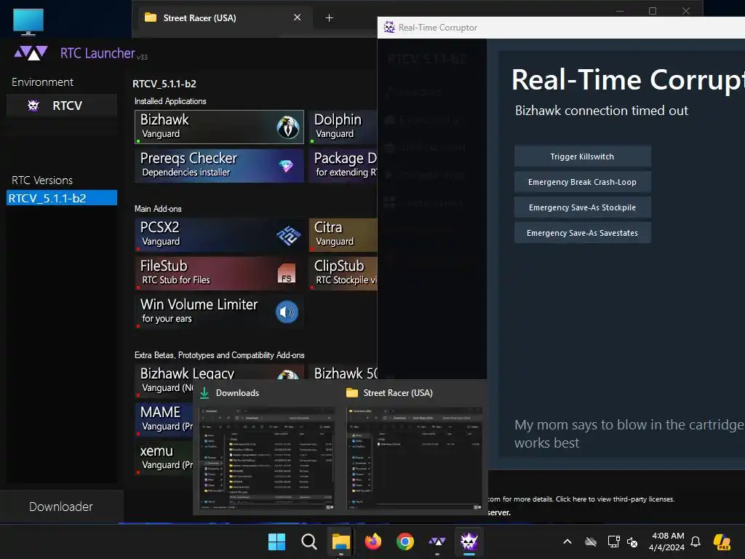Select the MAME Vanguard add-on
Image resolution: width=745 pixels, height=559 pixels.
point(164,419)
